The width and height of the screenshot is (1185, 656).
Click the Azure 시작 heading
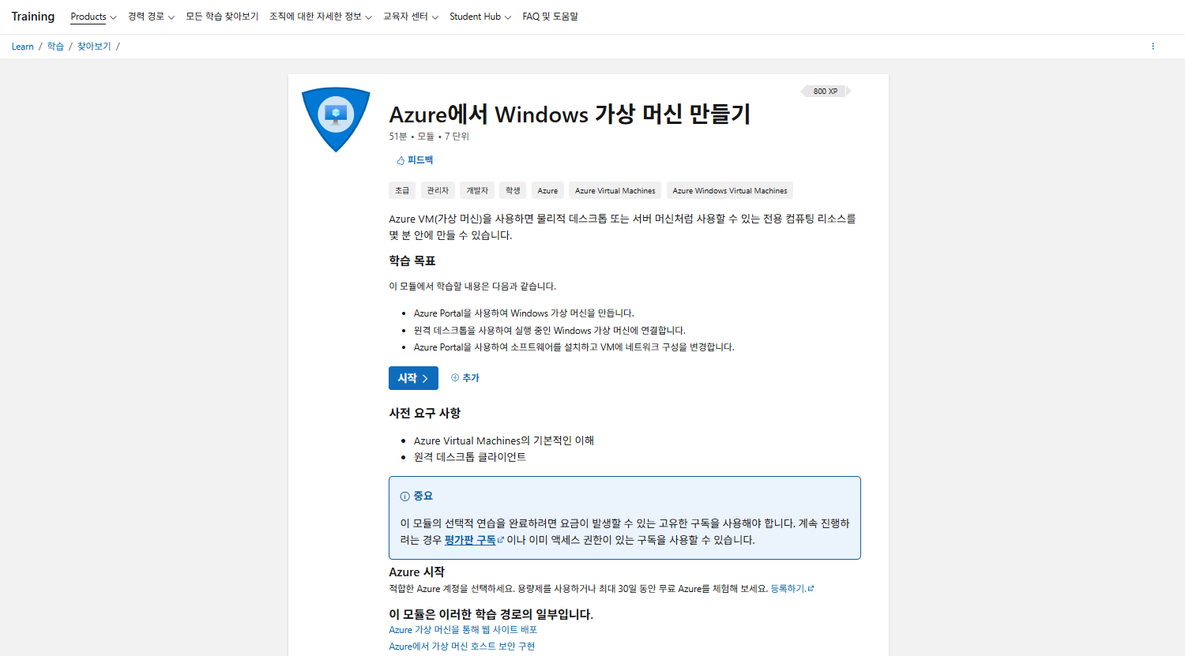[x=417, y=572]
